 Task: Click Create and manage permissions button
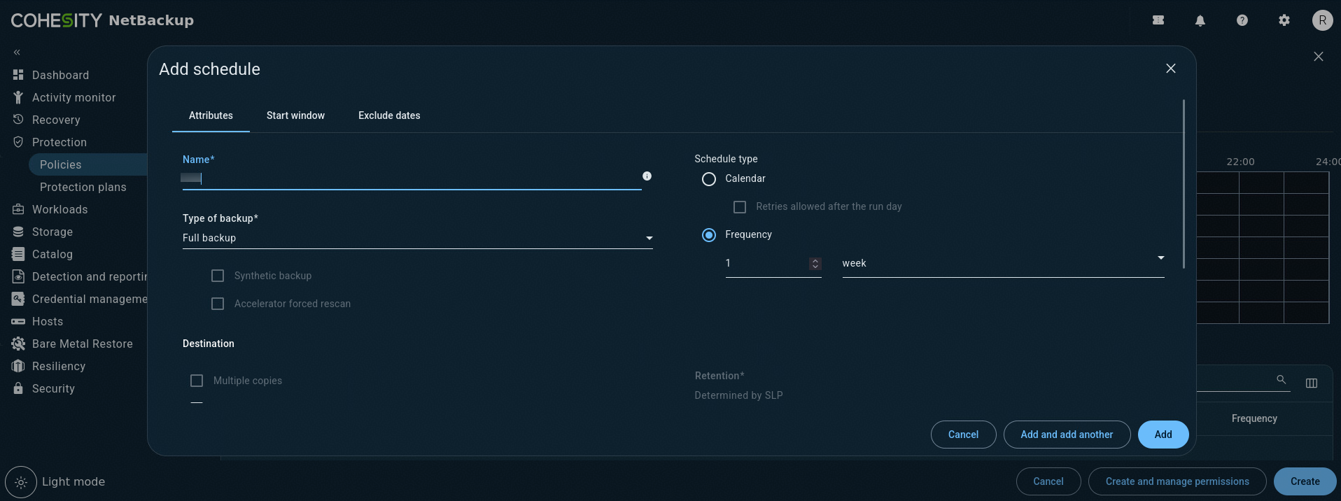(x=1177, y=481)
